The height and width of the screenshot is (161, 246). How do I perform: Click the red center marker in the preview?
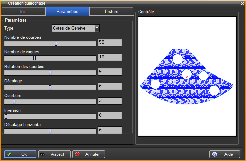[x=187, y=77]
